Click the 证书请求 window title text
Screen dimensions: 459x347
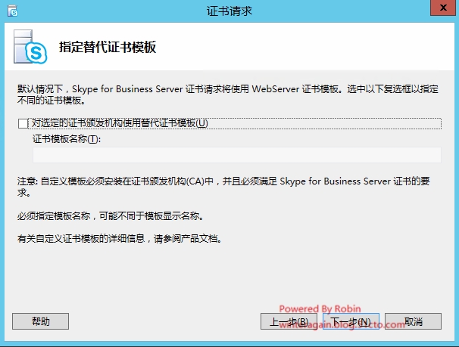pos(229,11)
